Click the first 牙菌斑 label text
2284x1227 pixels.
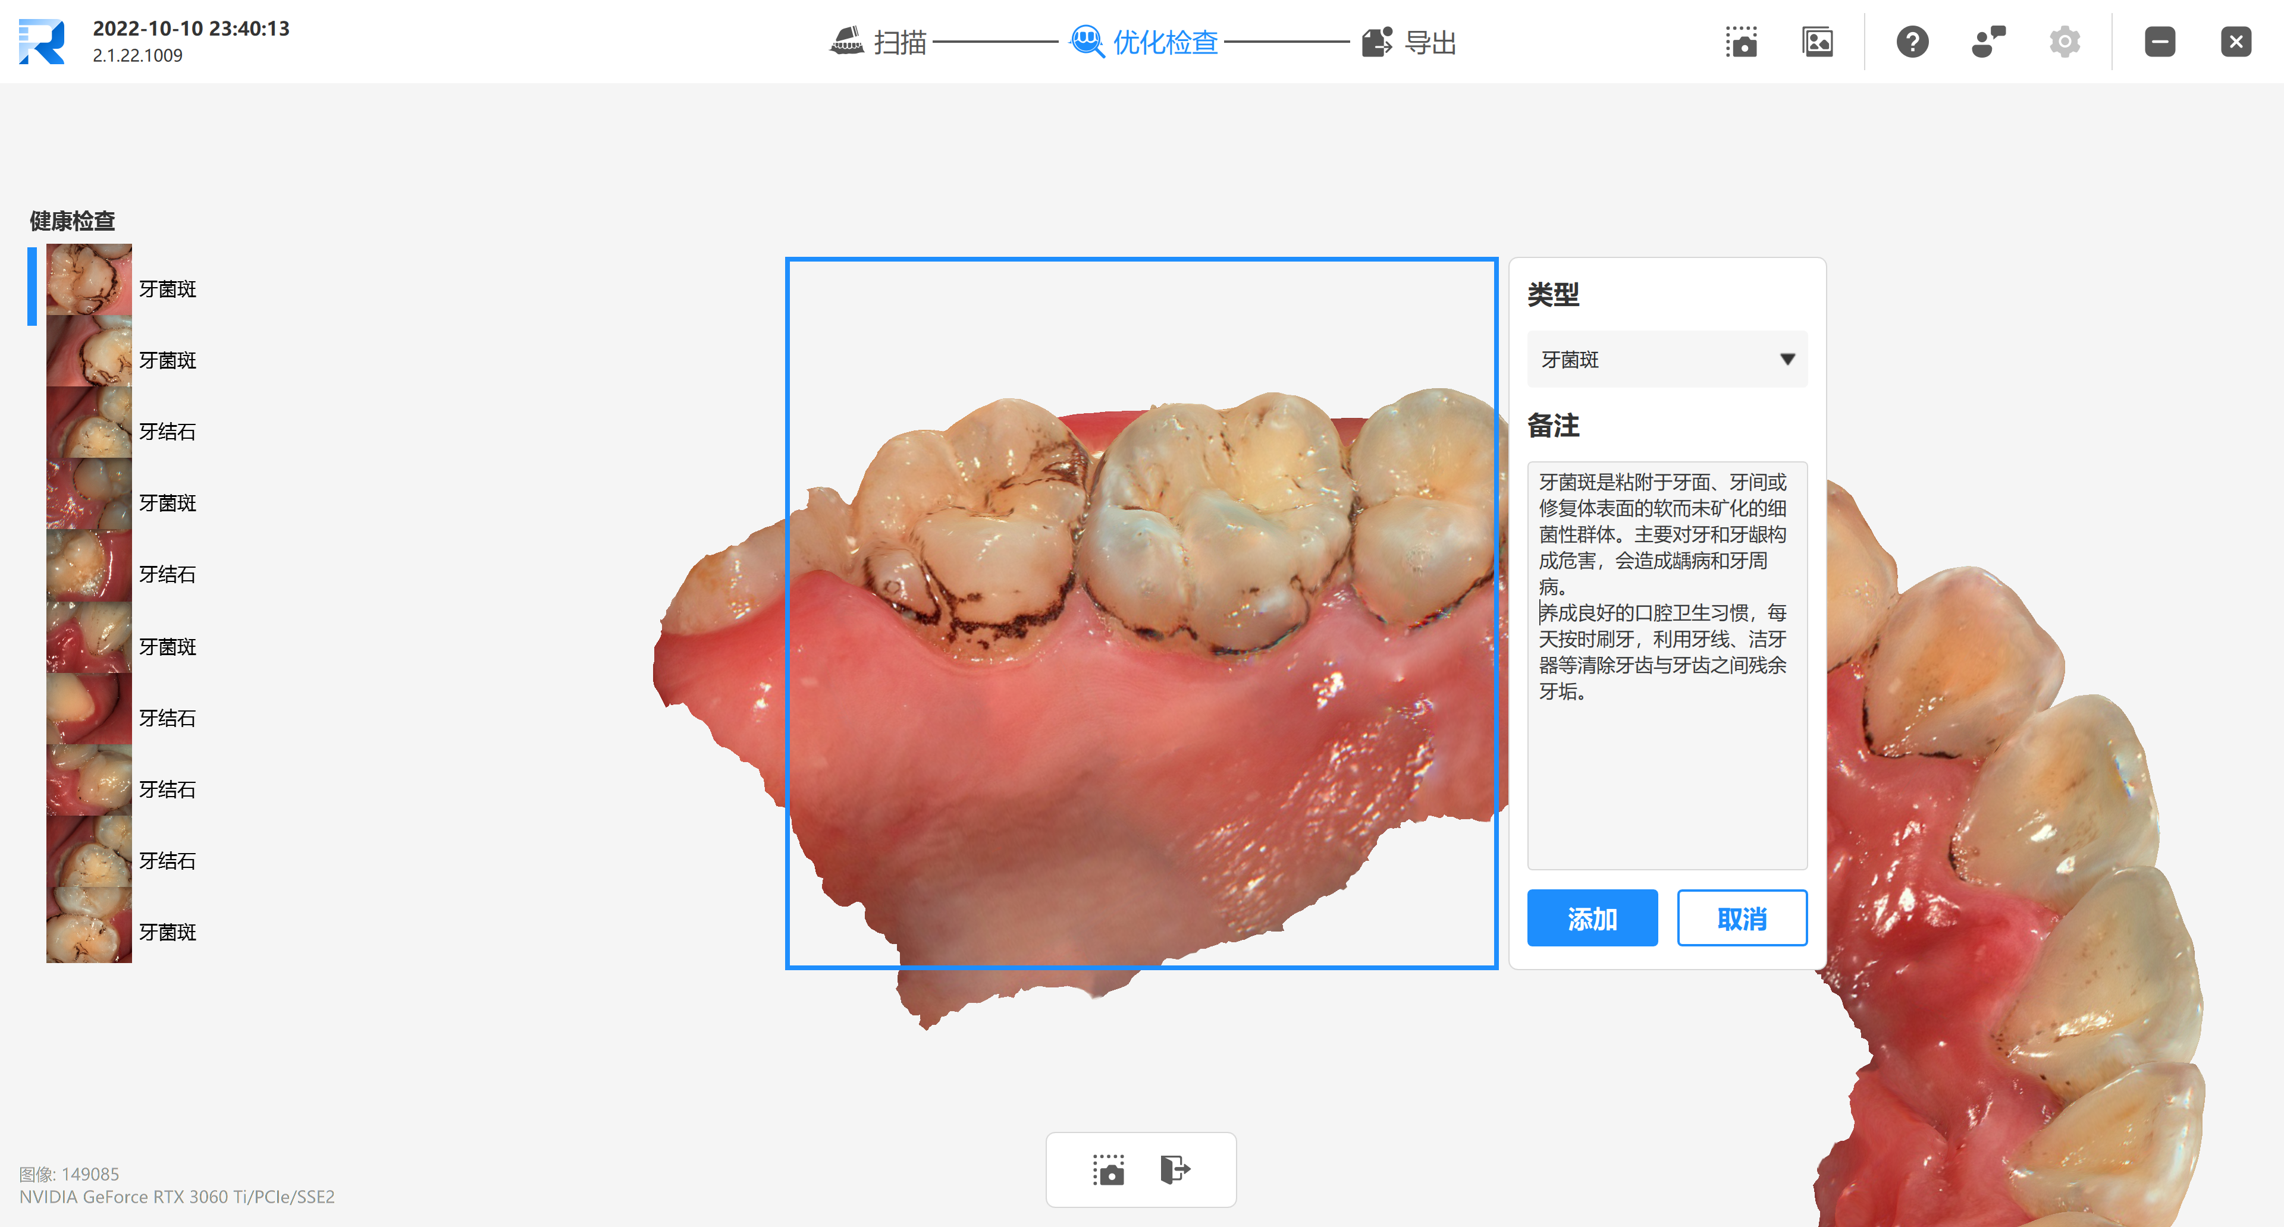(x=168, y=289)
